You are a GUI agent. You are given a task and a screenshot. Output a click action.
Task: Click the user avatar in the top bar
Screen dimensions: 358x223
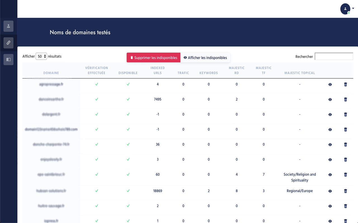(x=345, y=9)
